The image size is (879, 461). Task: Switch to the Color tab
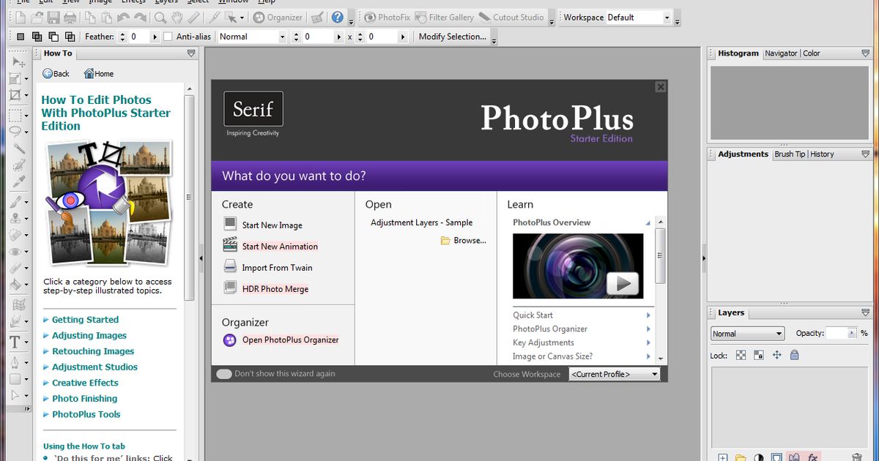point(812,53)
